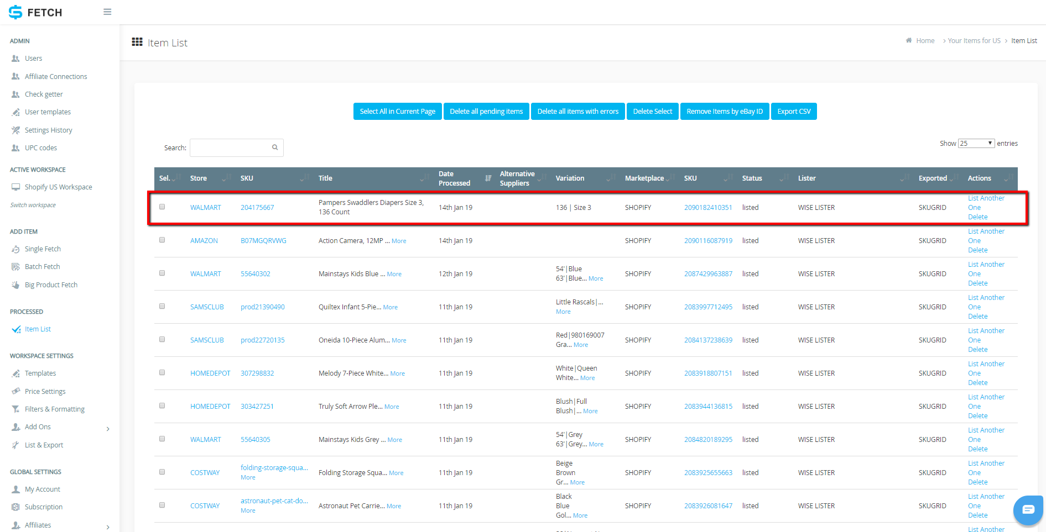
Task: Click the search magnifier icon
Action: [x=275, y=148]
